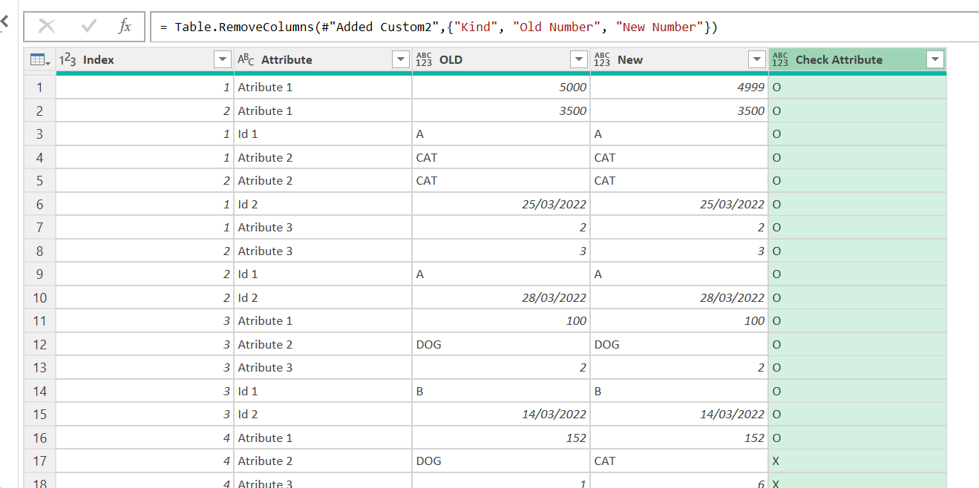Click the OLD column data type icon

(424, 60)
